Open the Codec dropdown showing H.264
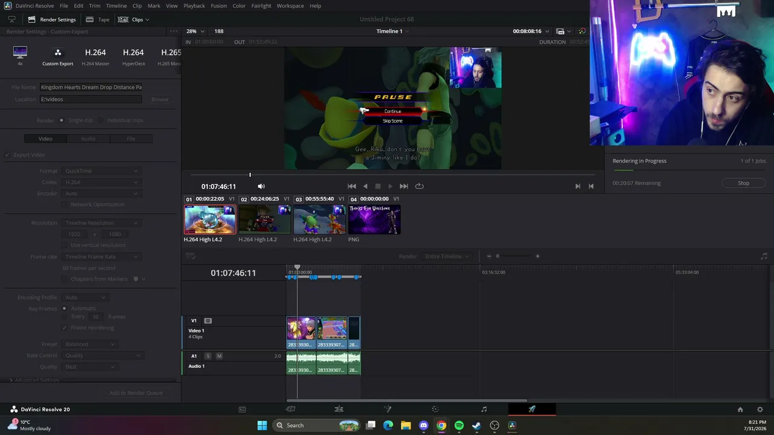Image resolution: width=774 pixels, height=435 pixels. (101, 182)
